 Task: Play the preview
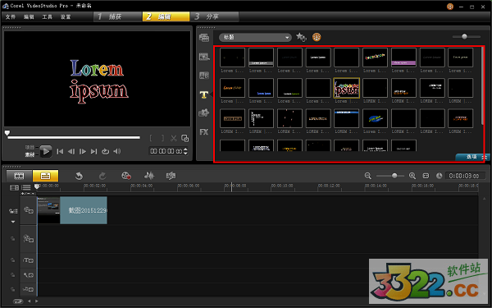46,151
